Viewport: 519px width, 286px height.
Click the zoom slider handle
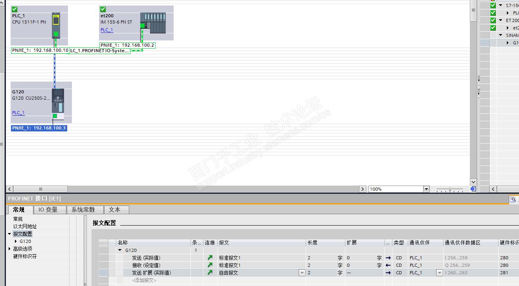pos(450,189)
